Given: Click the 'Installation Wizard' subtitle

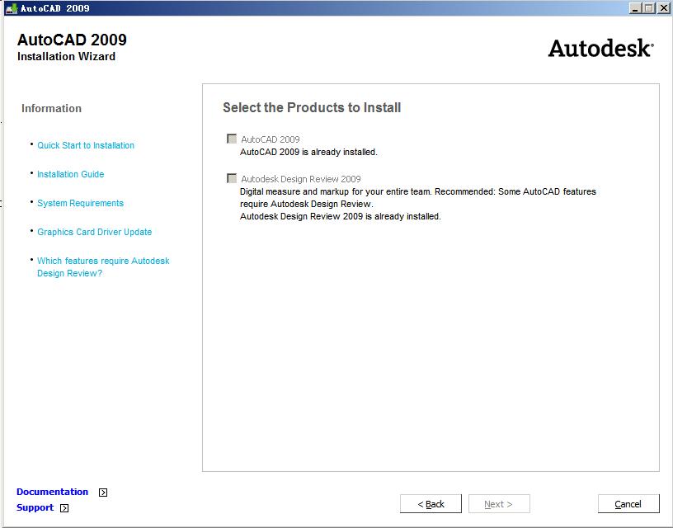Looking at the screenshot, I should coord(67,57).
